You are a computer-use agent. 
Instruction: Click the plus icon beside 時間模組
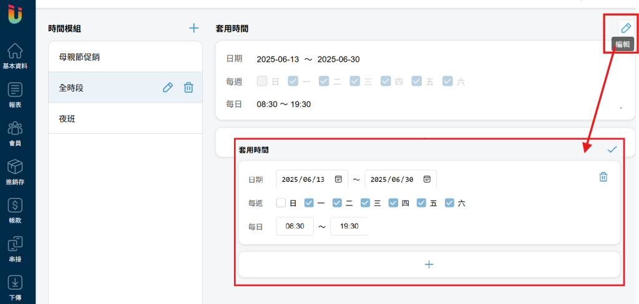click(x=194, y=28)
